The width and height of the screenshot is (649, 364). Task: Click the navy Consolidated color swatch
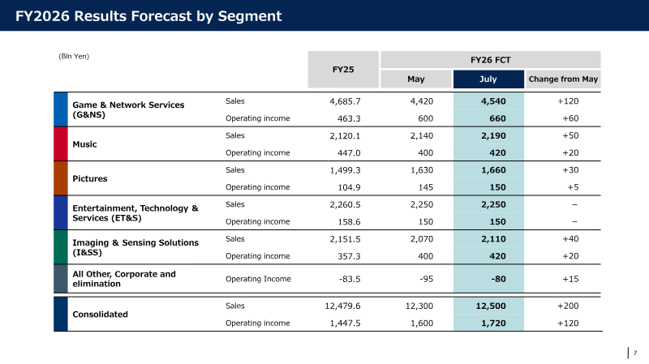point(60,314)
